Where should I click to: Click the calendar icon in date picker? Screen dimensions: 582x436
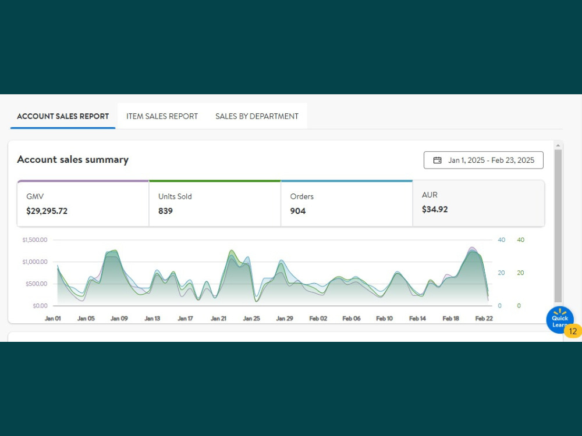(437, 160)
